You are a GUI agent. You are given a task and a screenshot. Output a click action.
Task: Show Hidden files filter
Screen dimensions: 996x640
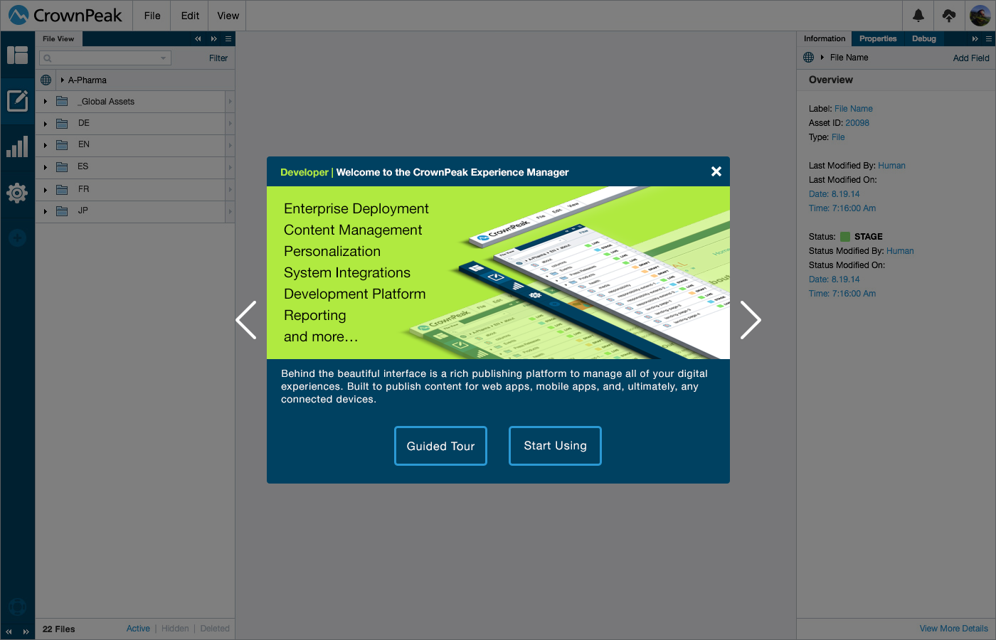pos(175,629)
